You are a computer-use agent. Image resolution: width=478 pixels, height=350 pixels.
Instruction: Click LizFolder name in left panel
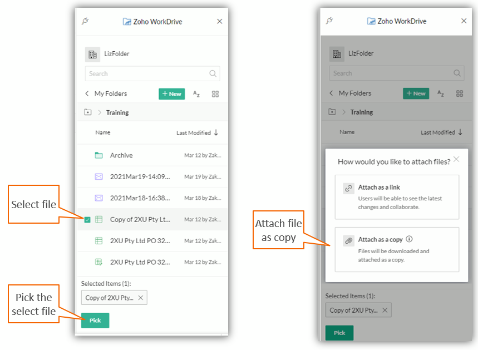click(117, 53)
